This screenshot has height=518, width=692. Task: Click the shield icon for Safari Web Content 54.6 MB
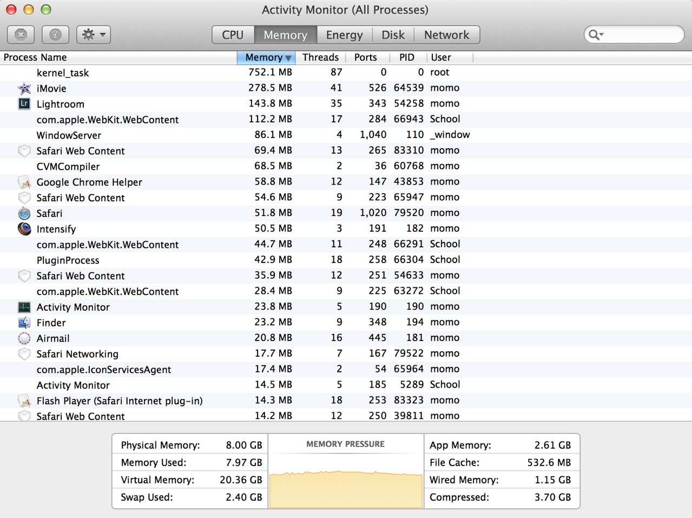(24, 198)
